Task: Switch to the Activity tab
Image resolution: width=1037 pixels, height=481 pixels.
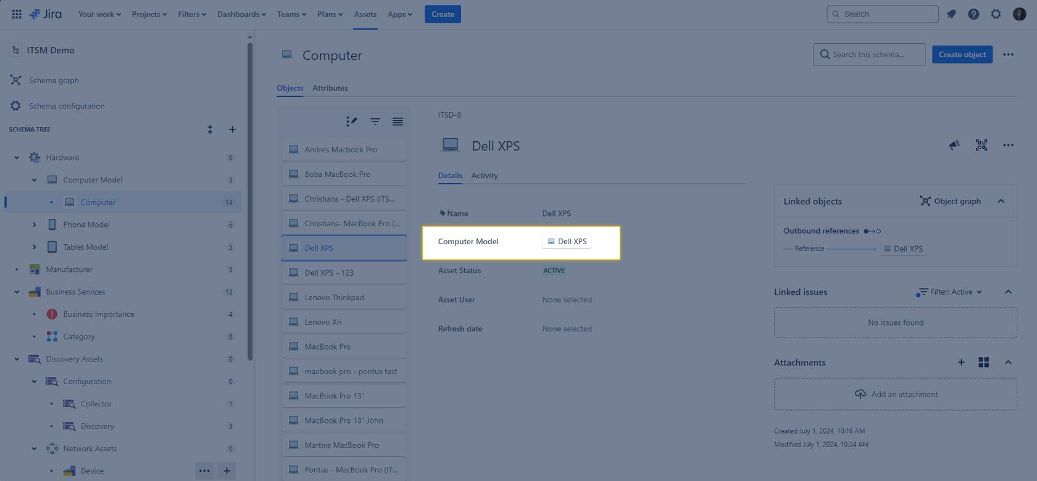Action: point(485,176)
